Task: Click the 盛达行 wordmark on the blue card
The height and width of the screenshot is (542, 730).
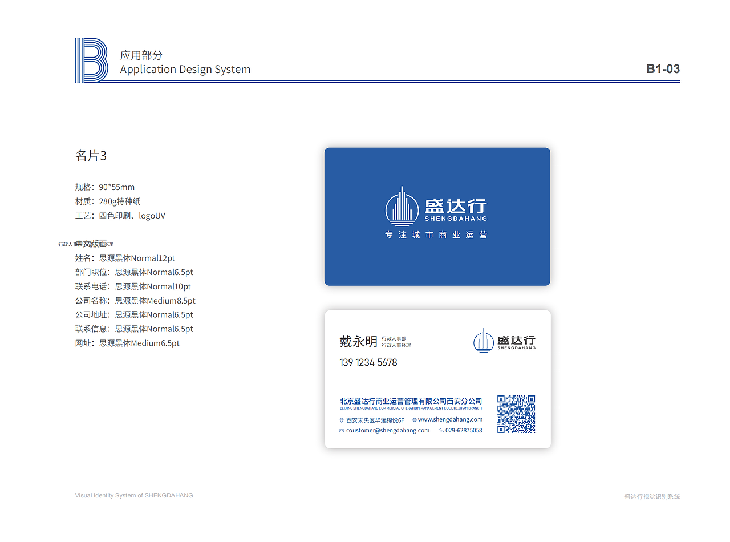Action: [456, 206]
